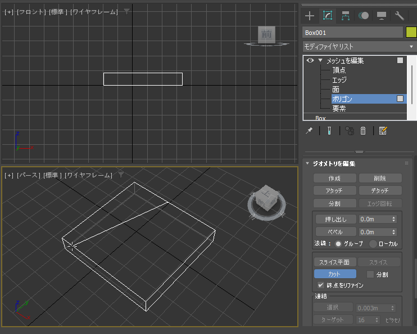
Task: Open the [フロント] view label menu
Action: click(x=31, y=12)
